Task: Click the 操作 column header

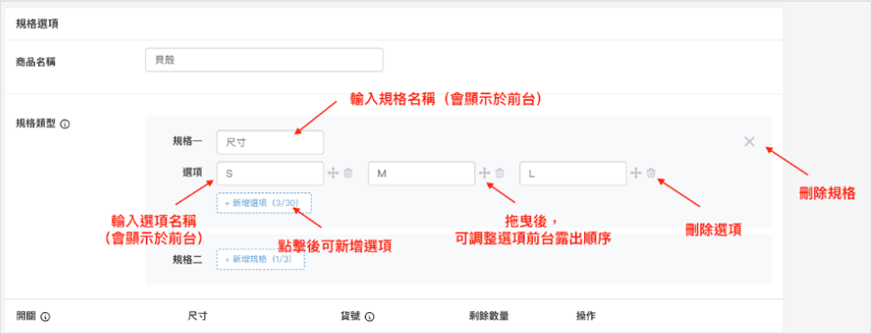Action: click(x=586, y=317)
